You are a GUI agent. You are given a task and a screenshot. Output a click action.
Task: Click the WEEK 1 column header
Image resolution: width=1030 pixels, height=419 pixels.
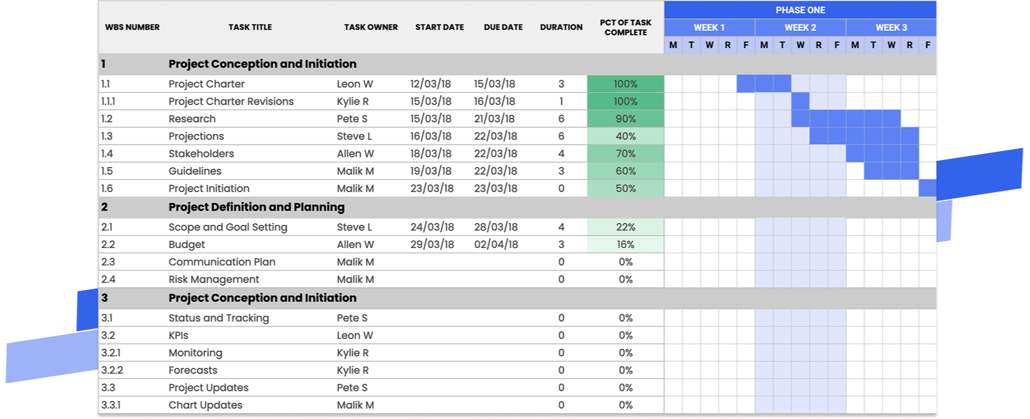[x=709, y=28]
